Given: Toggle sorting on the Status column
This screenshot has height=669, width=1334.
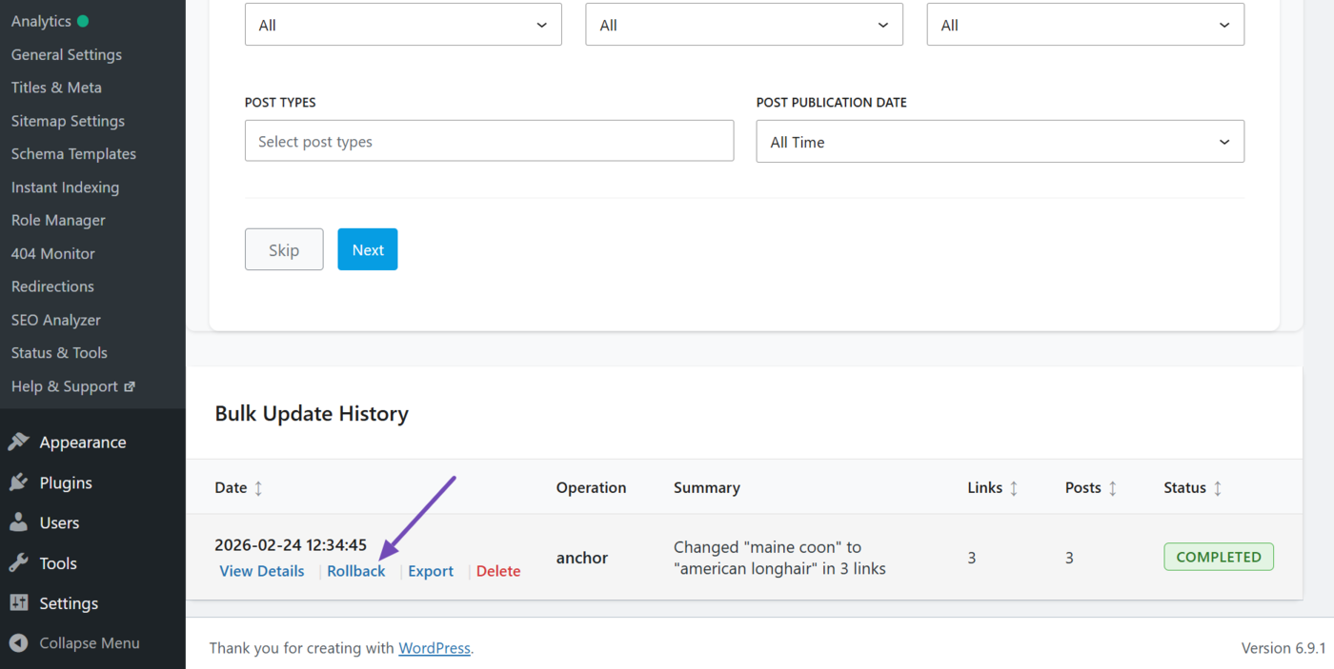Looking at the screenshot, I should click(1220, 487).
